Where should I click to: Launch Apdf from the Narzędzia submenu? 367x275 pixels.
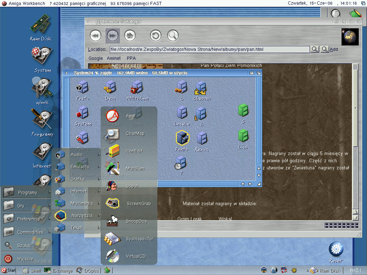coord(129,116)
